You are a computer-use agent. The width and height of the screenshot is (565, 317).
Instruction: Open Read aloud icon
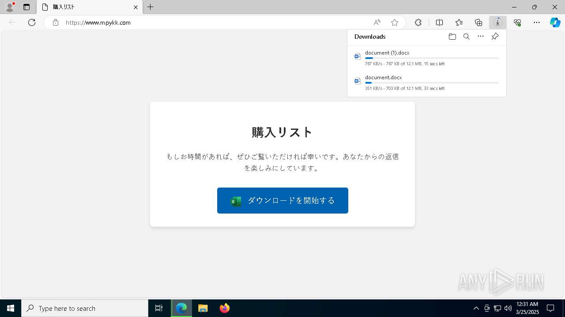[x=377, y=22]
